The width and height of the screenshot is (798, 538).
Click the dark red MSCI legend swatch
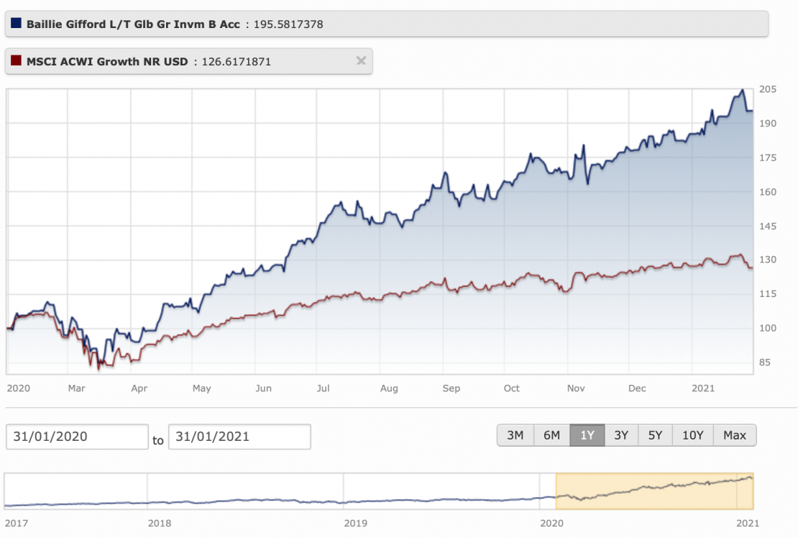click(x=17, y=61)
